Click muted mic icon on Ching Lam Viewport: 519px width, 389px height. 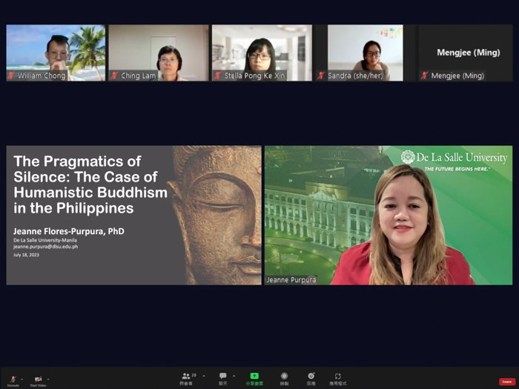pyautogui.click(x=114, y=76)
